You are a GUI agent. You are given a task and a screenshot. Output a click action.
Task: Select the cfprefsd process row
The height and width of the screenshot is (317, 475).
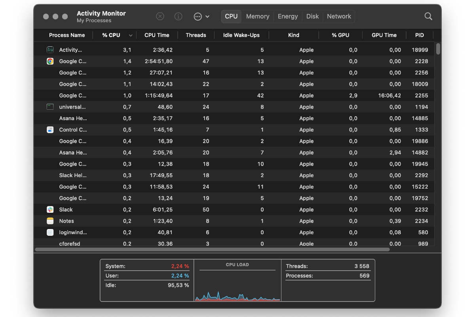[234, 243]
